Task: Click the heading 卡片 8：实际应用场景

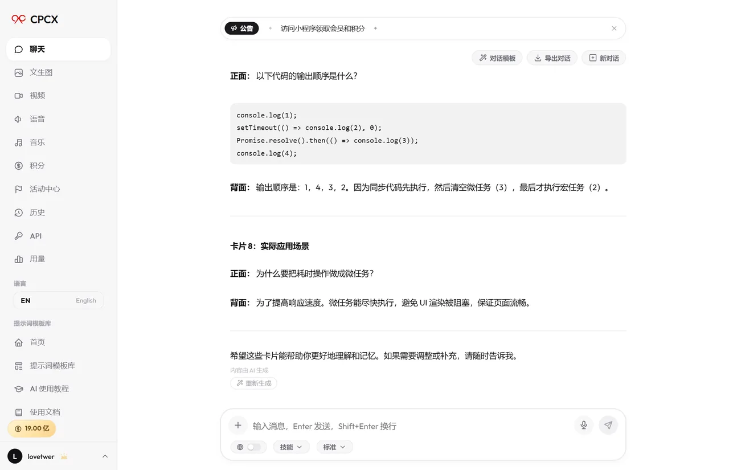Action: click(x=270, y=246)
